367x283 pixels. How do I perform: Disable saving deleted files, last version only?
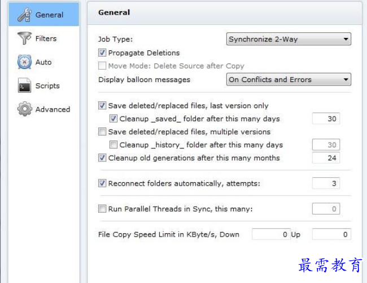click(x=102, y=105)
